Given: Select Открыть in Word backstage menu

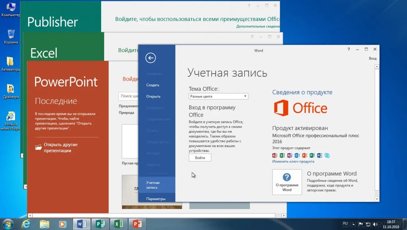Looking at the screenshot, I should coord(153,96).
